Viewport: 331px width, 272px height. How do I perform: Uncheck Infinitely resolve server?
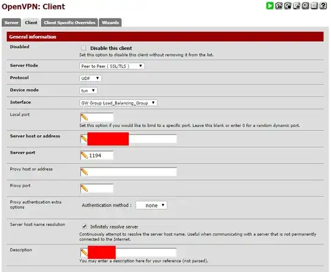(x=84, y=227)
